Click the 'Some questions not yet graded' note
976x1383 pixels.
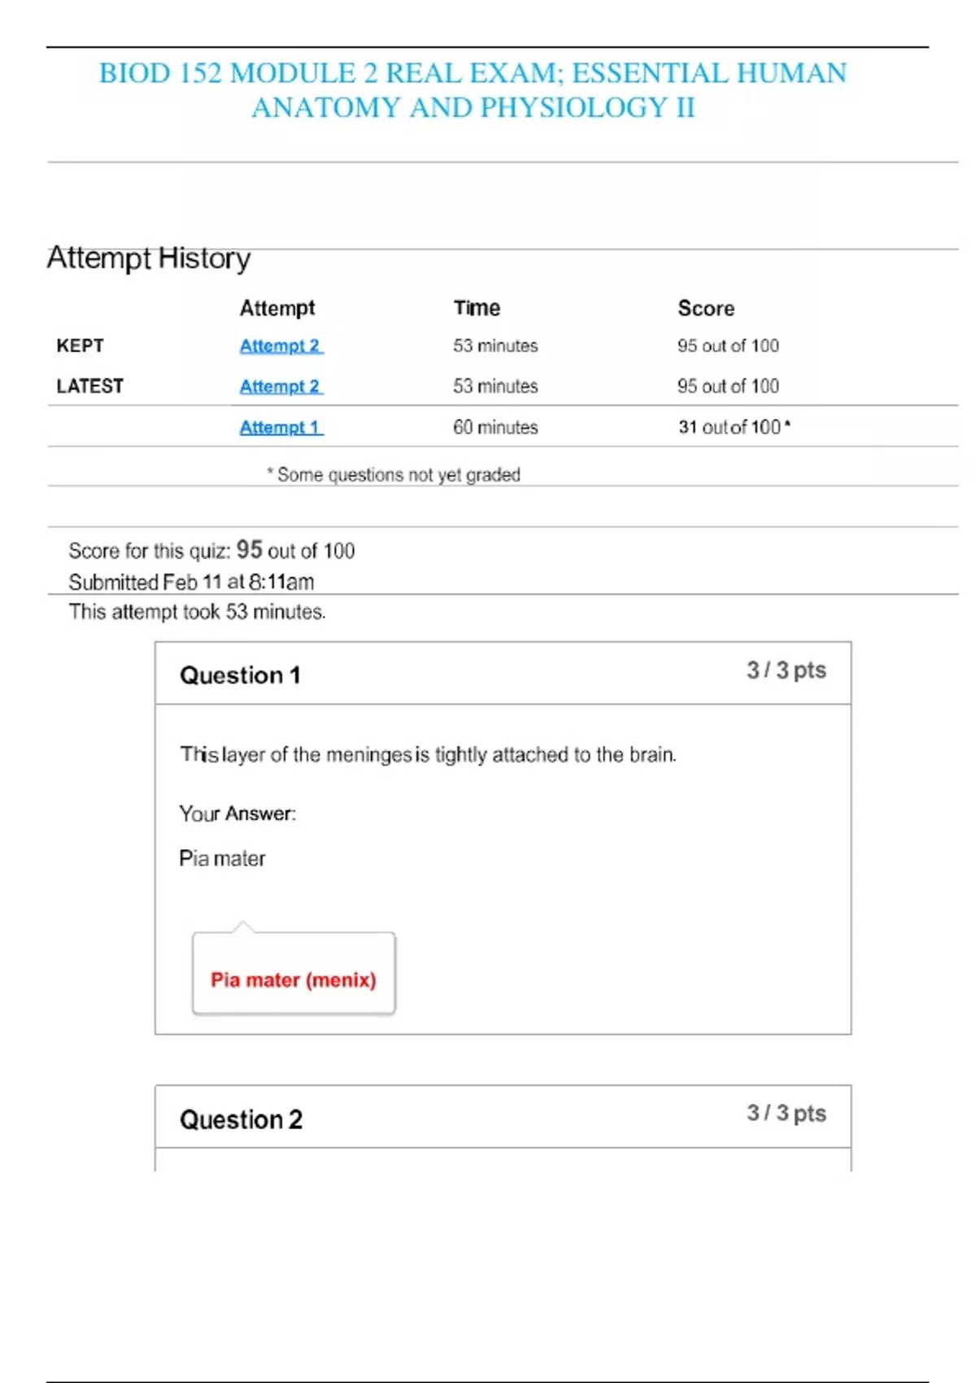click(394, 474)
